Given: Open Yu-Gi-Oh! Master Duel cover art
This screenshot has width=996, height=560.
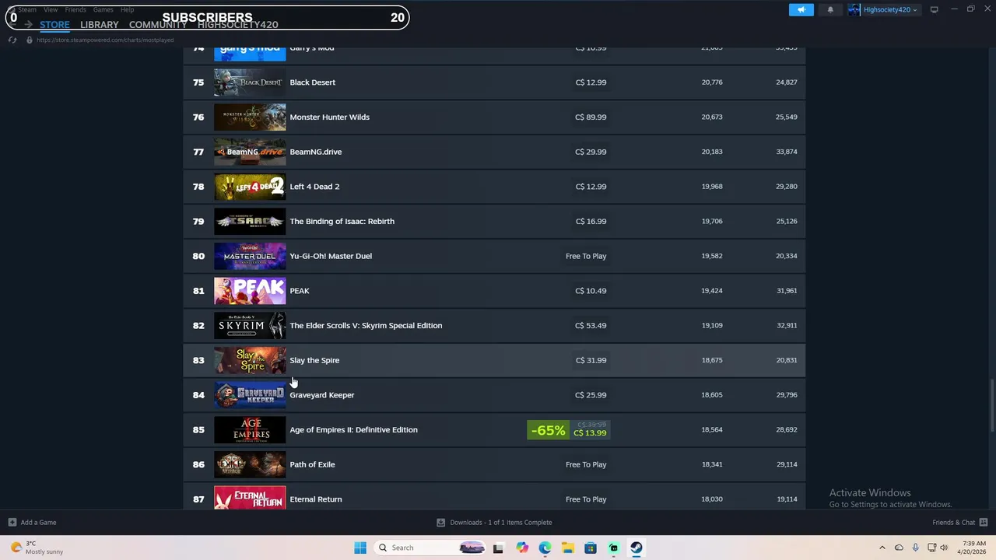Looking at the screenshot, I should pyautogui.click(x=250, y=256).
